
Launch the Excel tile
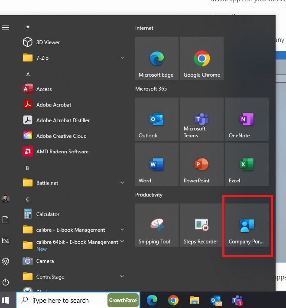pos(247,164)
